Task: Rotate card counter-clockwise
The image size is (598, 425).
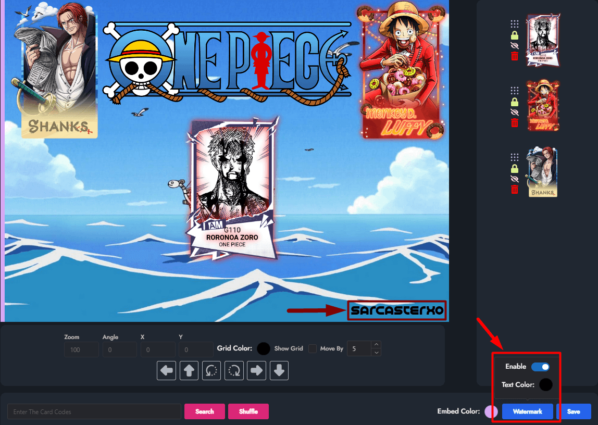Action: pyautogui.click(x=211, y=370)
